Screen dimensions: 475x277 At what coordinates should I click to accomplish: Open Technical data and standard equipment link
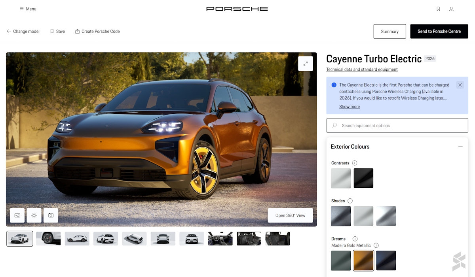[x=362, y=70]
